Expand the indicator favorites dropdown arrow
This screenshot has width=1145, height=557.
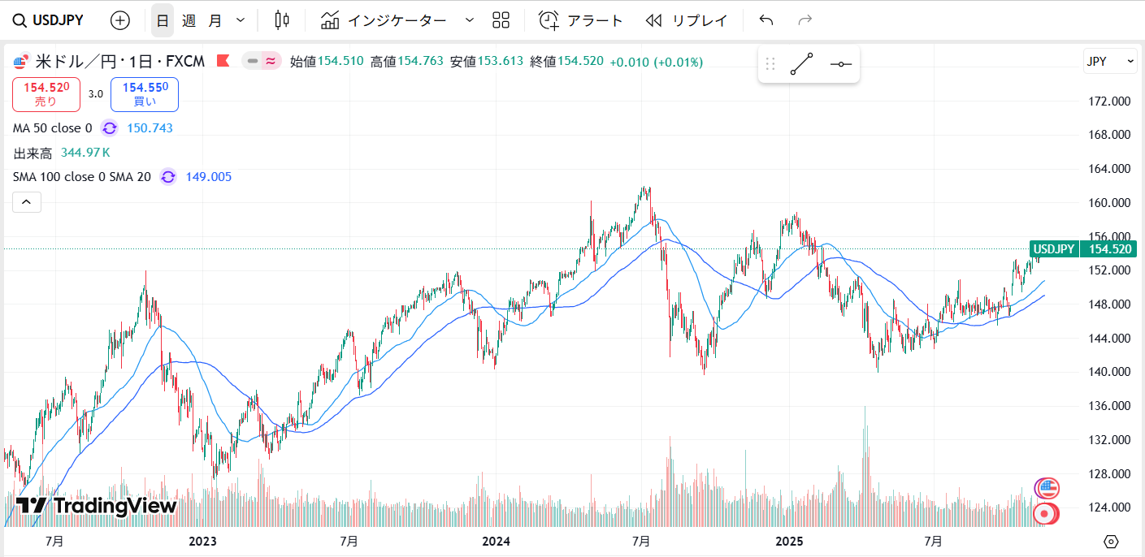tap(469, 20)
